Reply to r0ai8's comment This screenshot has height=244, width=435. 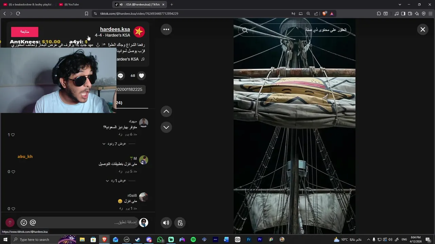(121, 208)
